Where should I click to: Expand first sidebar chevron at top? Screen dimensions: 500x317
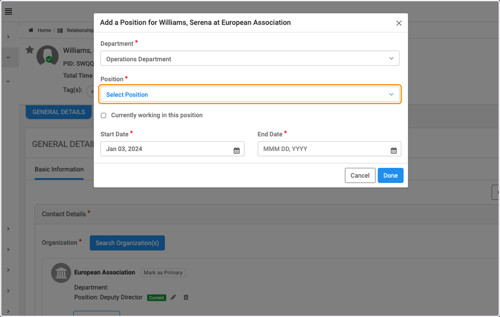pyautogui.click(x=8, y=37)
